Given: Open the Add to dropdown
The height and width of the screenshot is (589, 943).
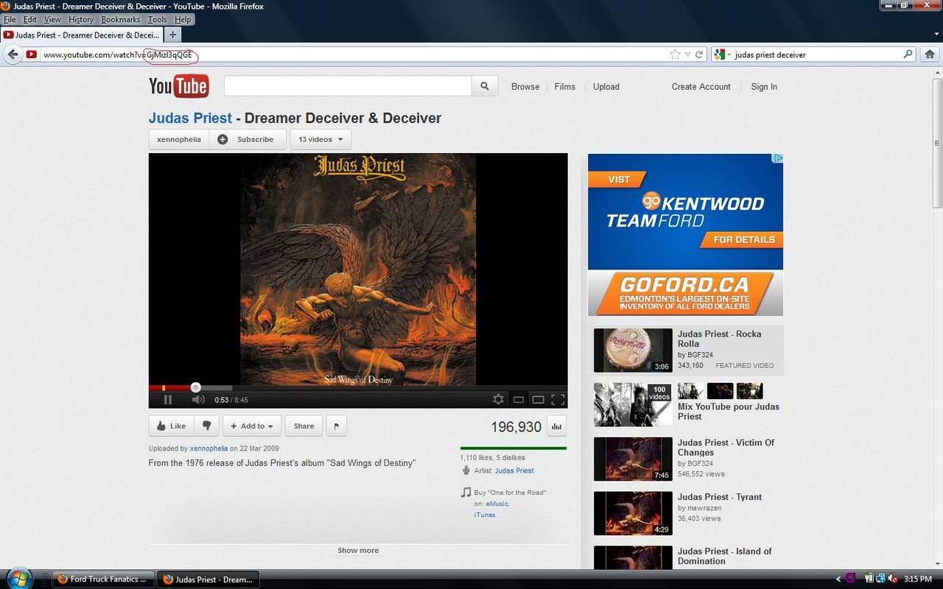Looking at the screenshot, I should 252,426.
